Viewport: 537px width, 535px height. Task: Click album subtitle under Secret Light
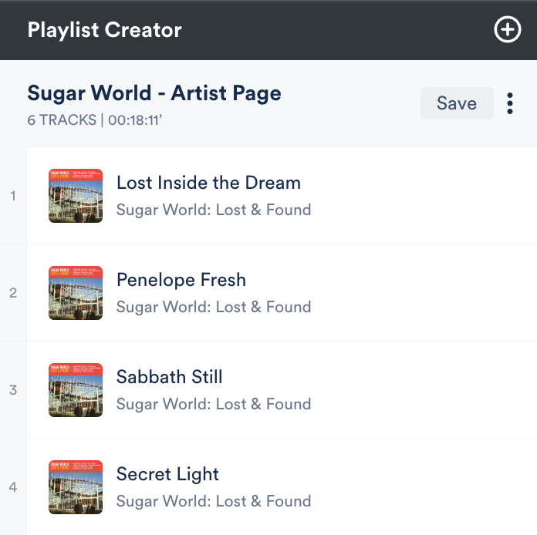[x=214, y=501]
